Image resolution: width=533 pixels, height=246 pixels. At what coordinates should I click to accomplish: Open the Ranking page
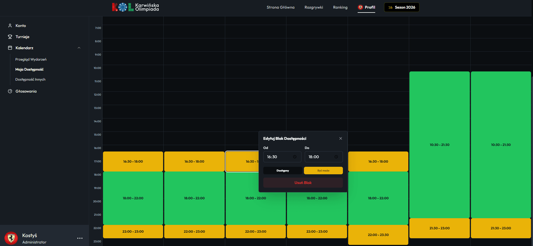(340, 7)
